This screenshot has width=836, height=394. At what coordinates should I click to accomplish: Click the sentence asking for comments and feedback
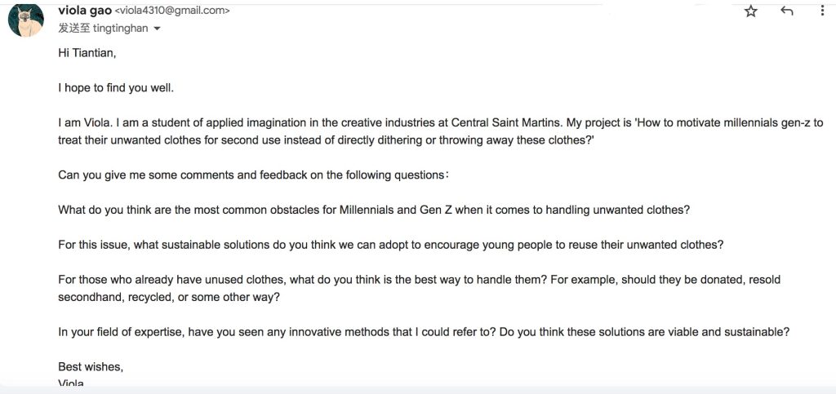pos(253,175)
